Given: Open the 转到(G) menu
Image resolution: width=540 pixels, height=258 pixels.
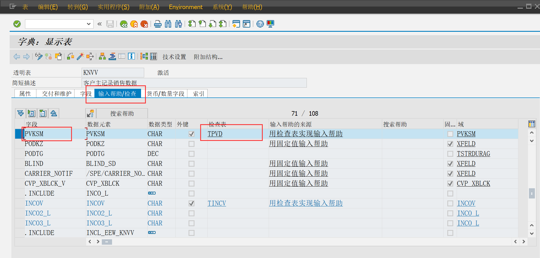Looking at the screenshot, I should point(78,7).
